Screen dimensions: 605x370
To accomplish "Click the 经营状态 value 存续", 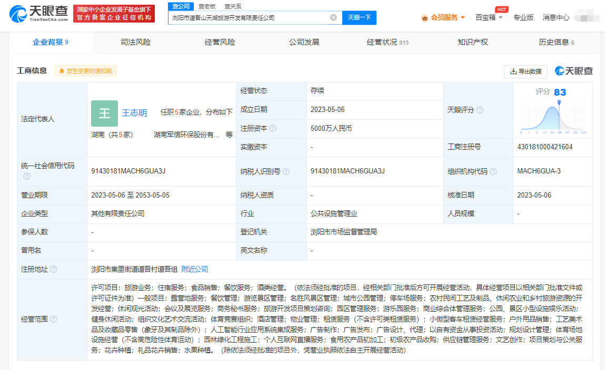I will coord(317,90).
